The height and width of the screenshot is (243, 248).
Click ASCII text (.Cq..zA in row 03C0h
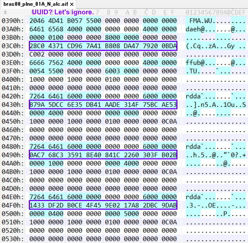pos(200,46)
